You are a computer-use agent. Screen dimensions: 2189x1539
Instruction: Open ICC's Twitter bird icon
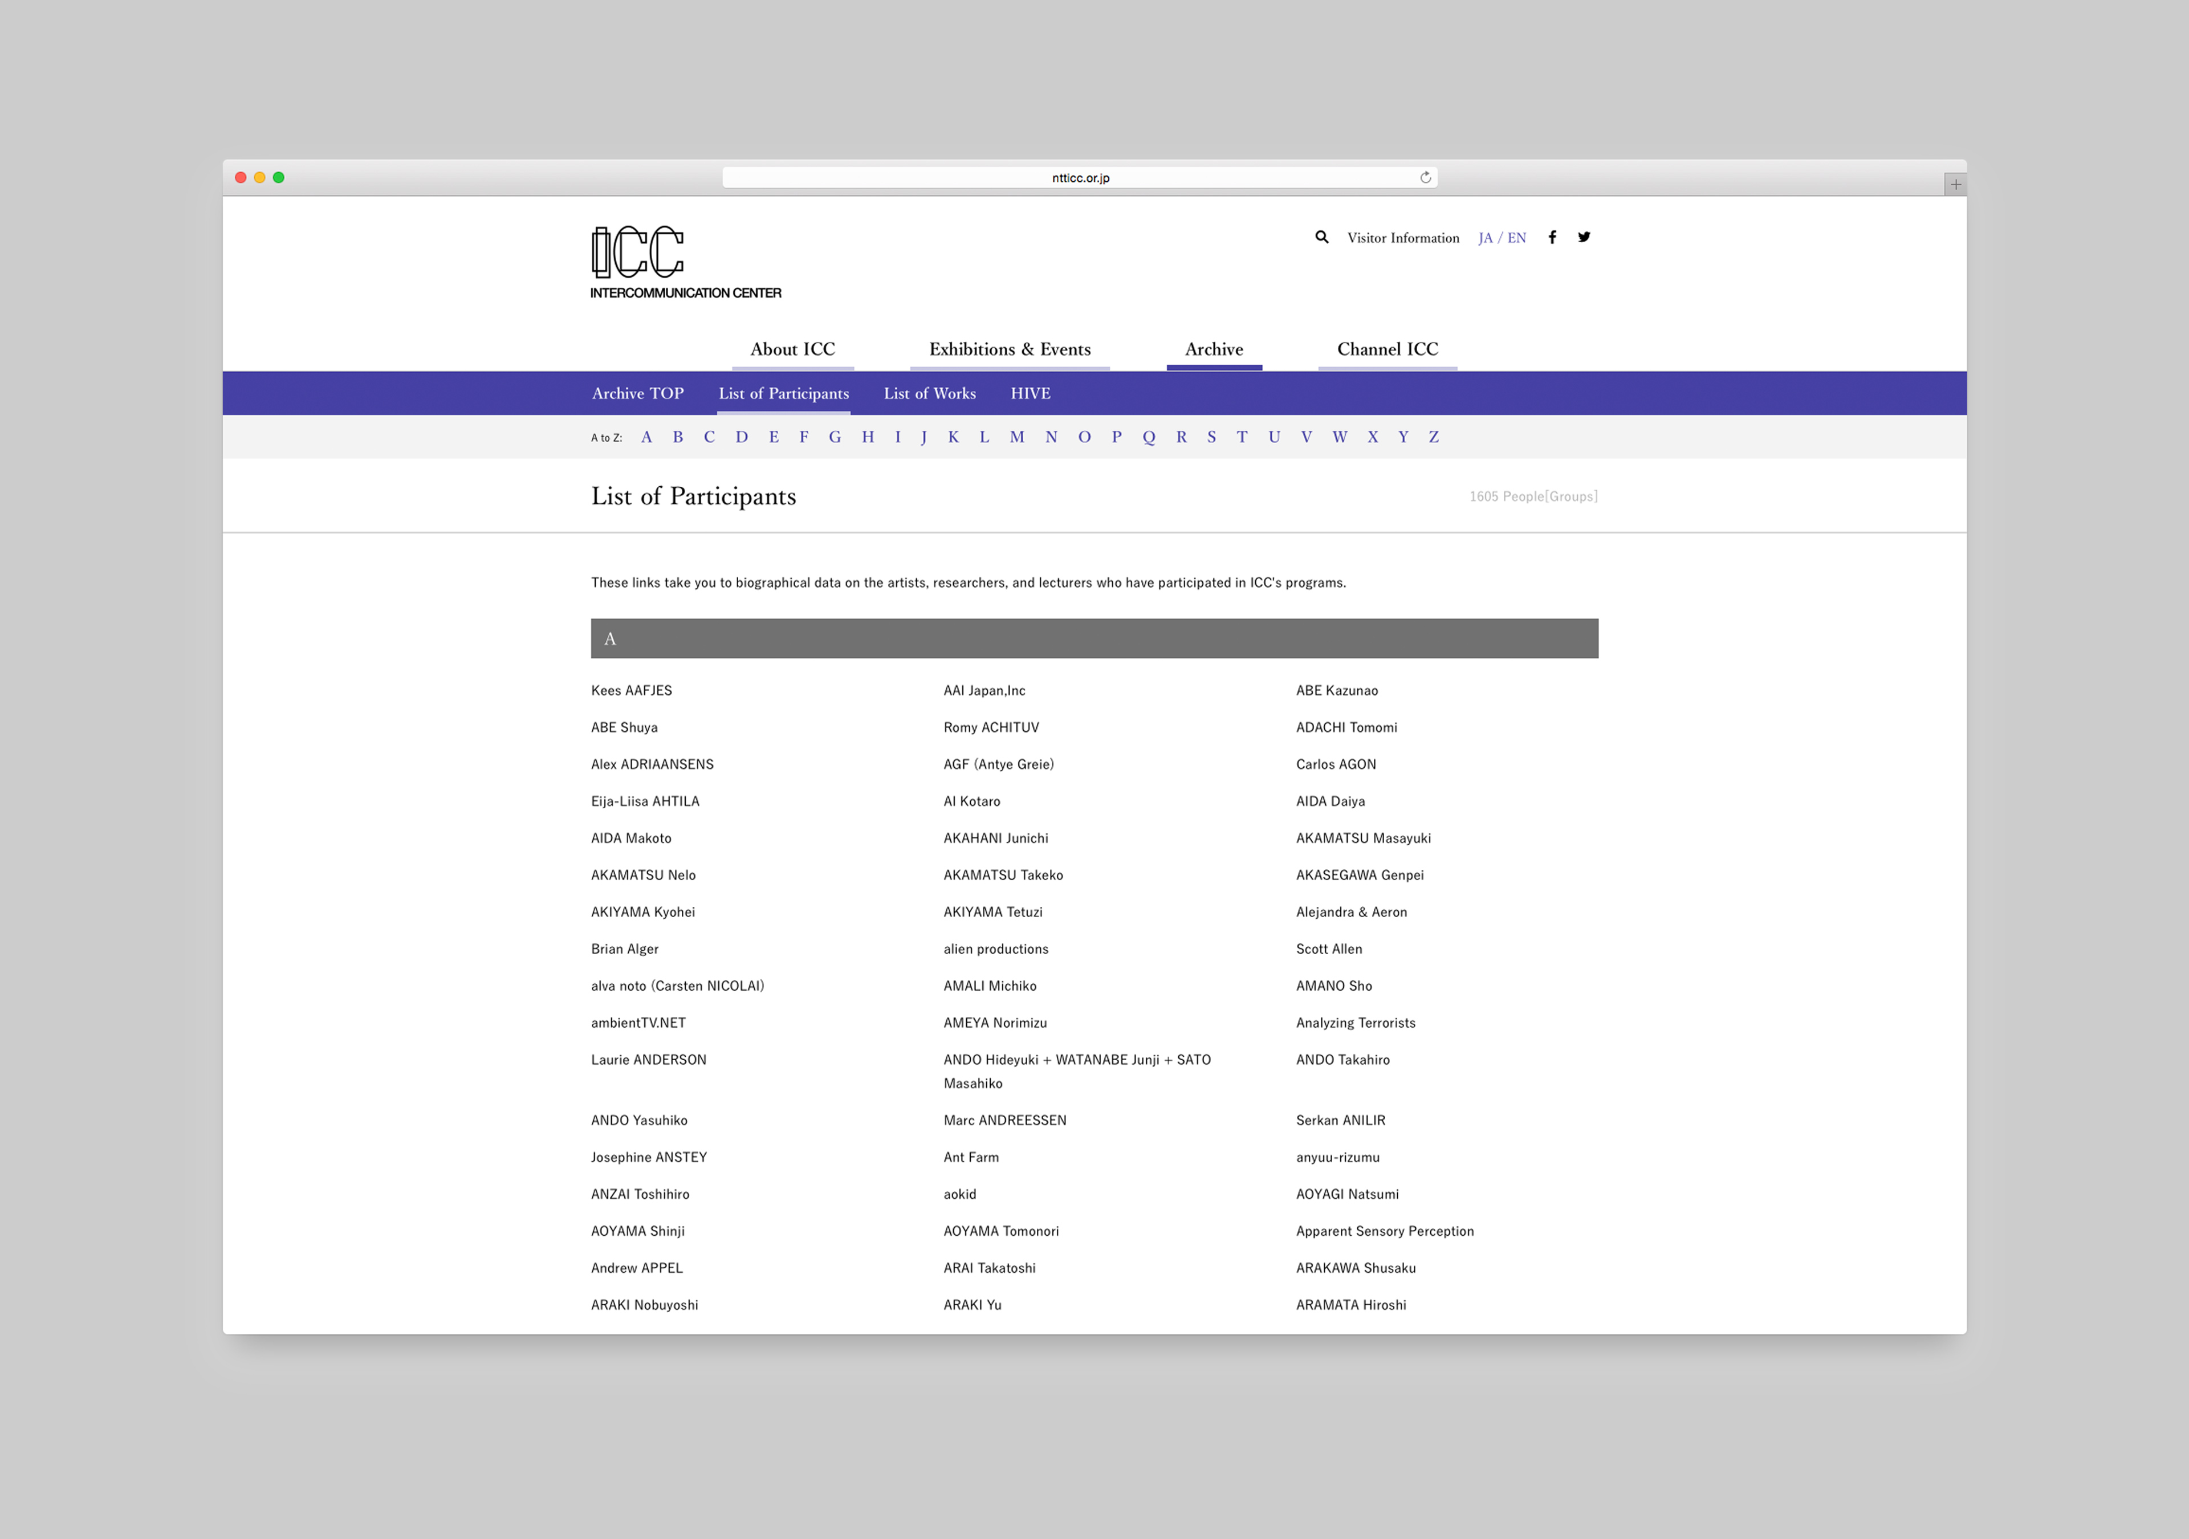[1584, 238]
